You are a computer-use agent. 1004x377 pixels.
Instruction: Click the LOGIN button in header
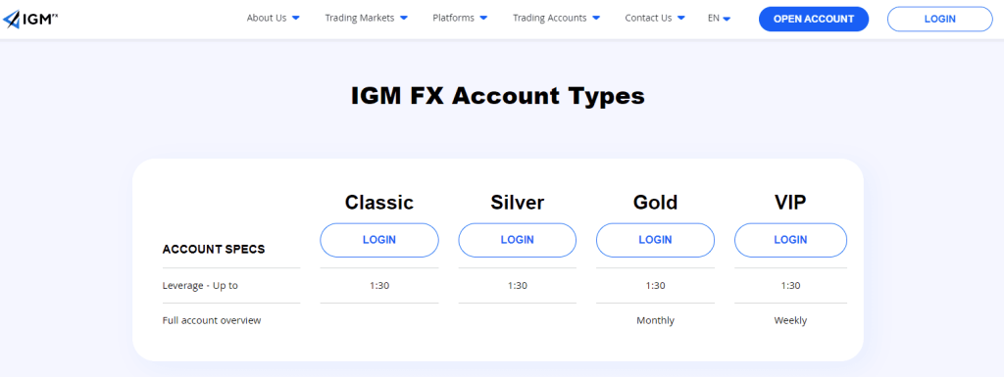940,20
